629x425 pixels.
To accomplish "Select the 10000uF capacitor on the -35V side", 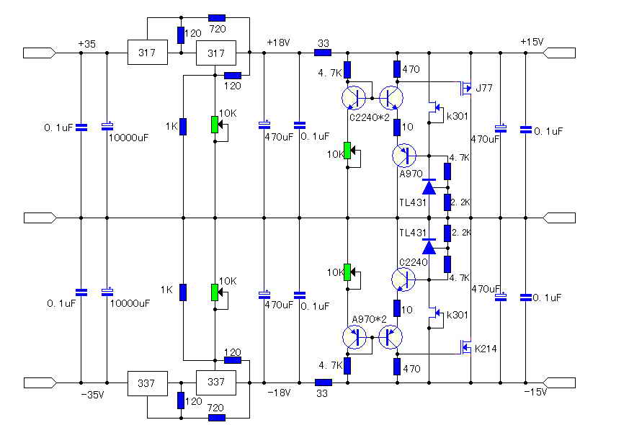I will (x=107, y=292).
